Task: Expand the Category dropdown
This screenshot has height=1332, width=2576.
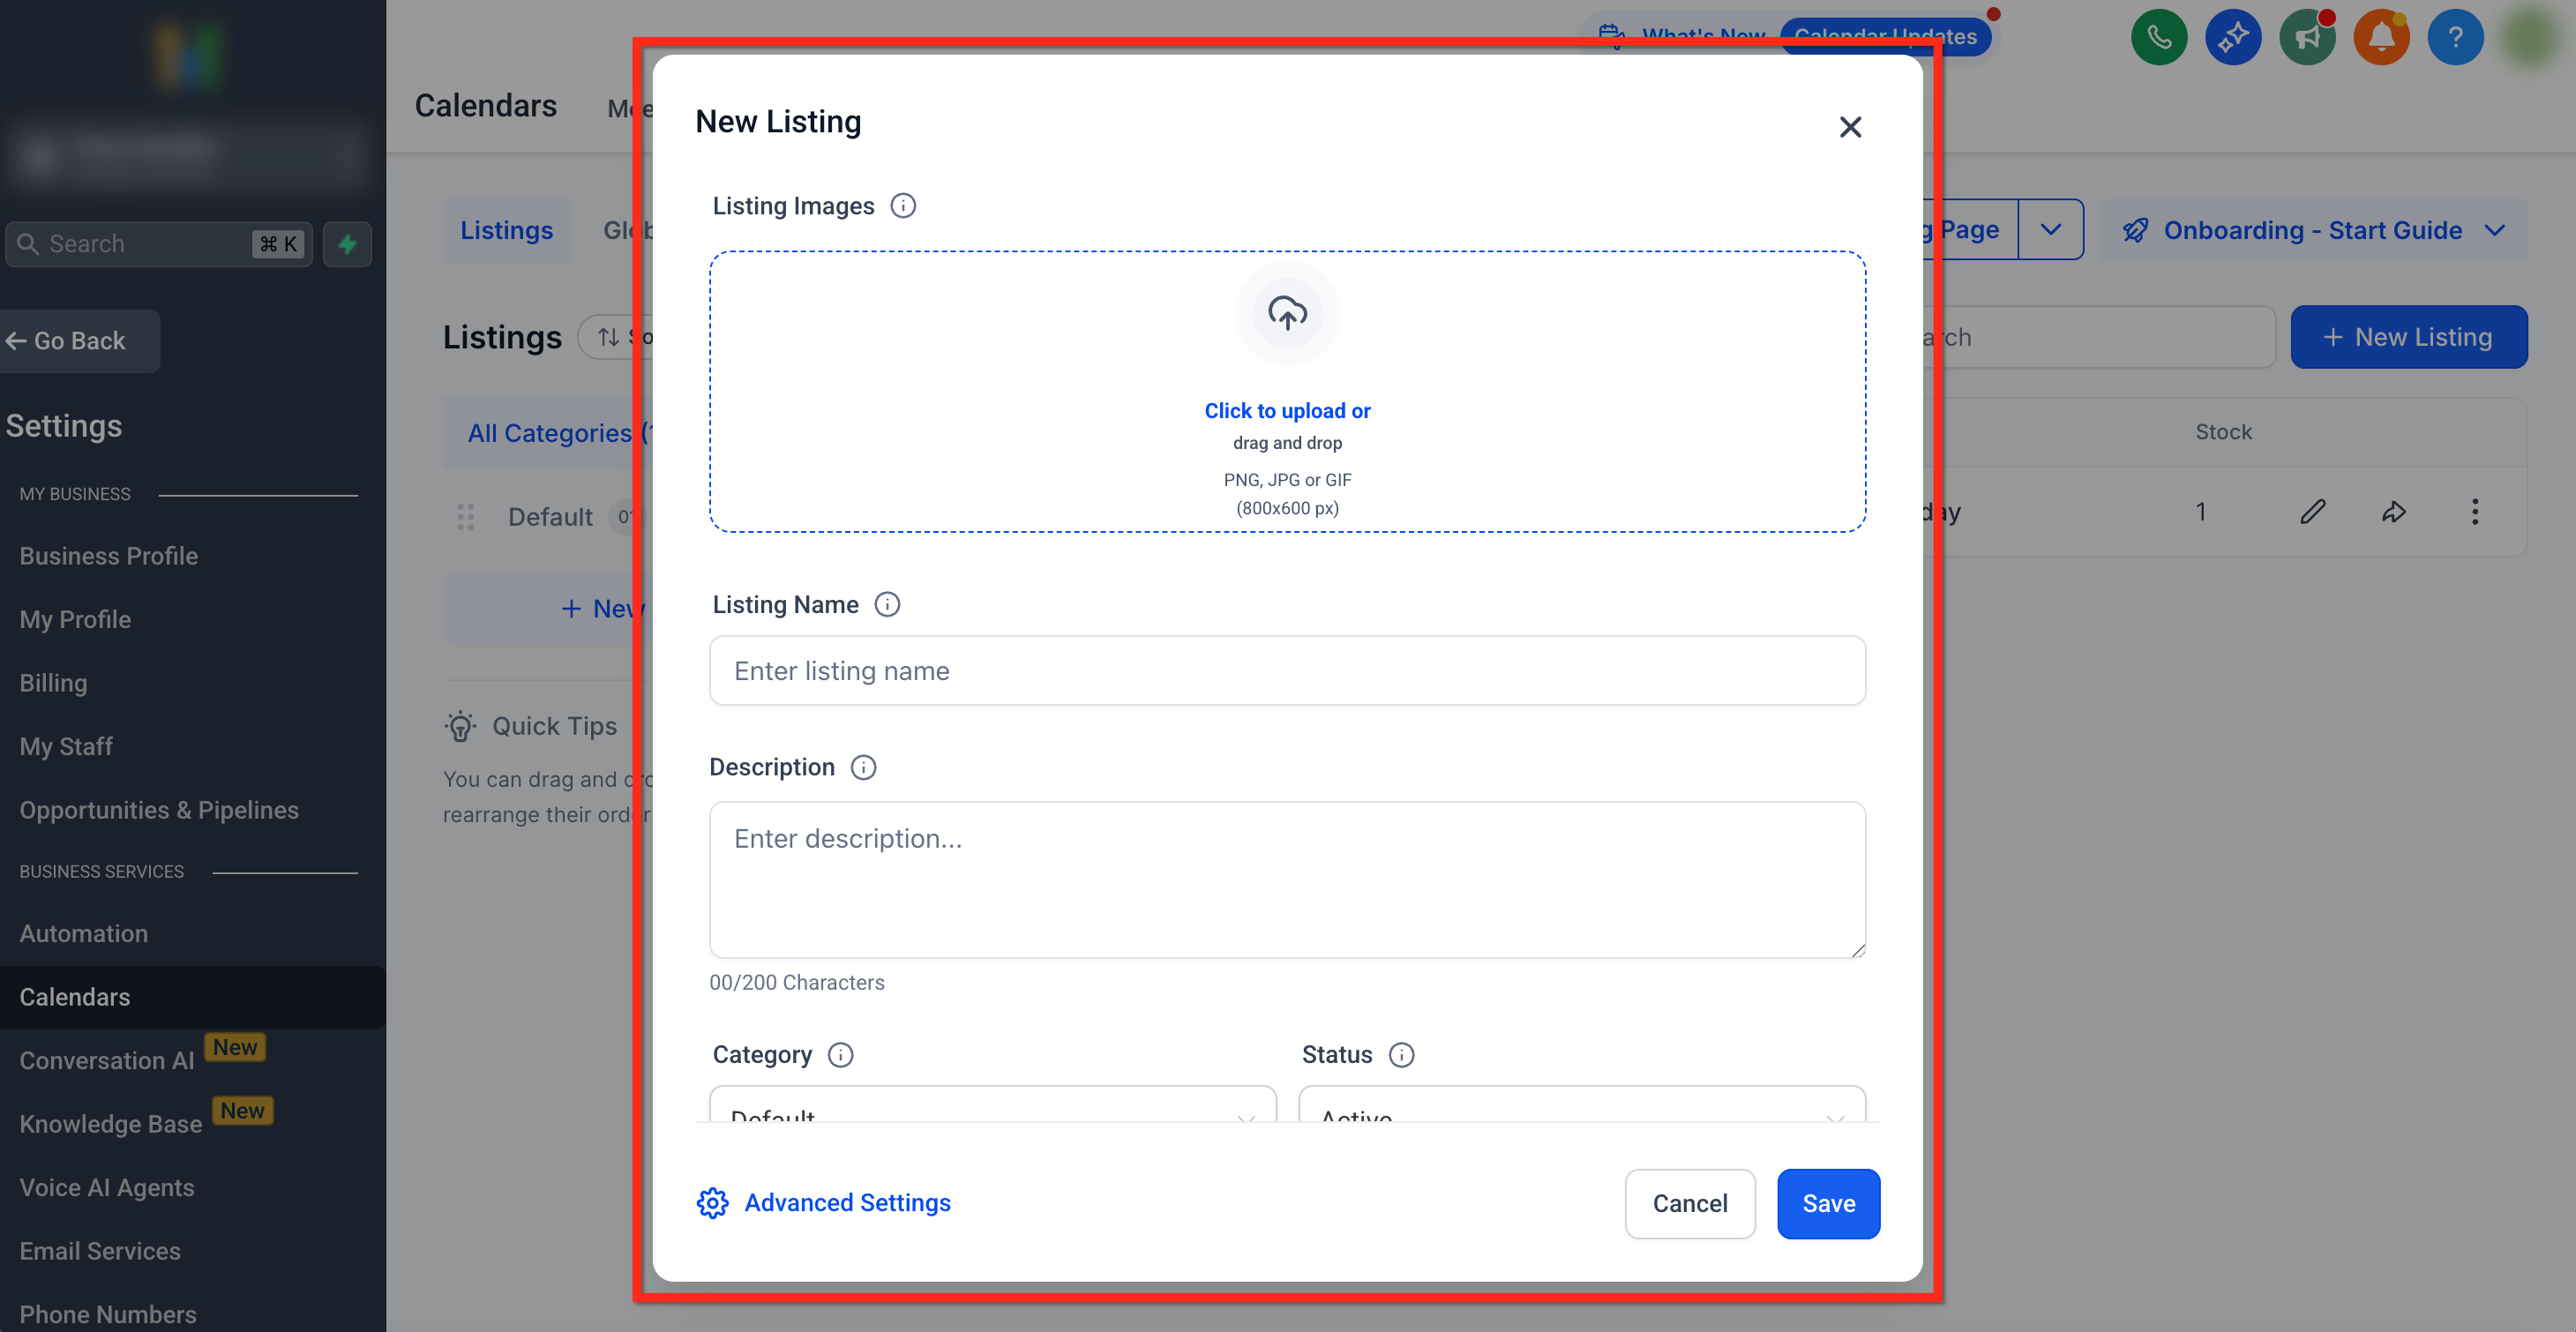Action: (x=992, y=1108)
